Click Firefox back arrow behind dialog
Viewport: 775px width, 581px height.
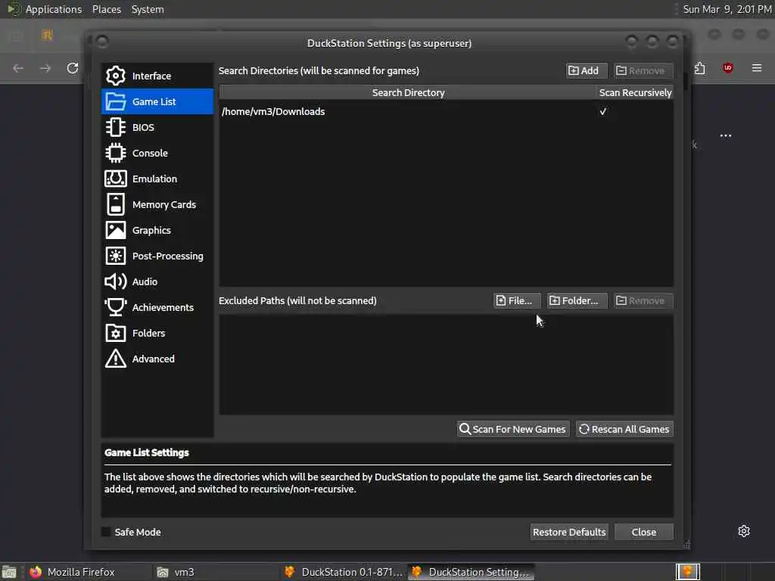tap(18, 67)
